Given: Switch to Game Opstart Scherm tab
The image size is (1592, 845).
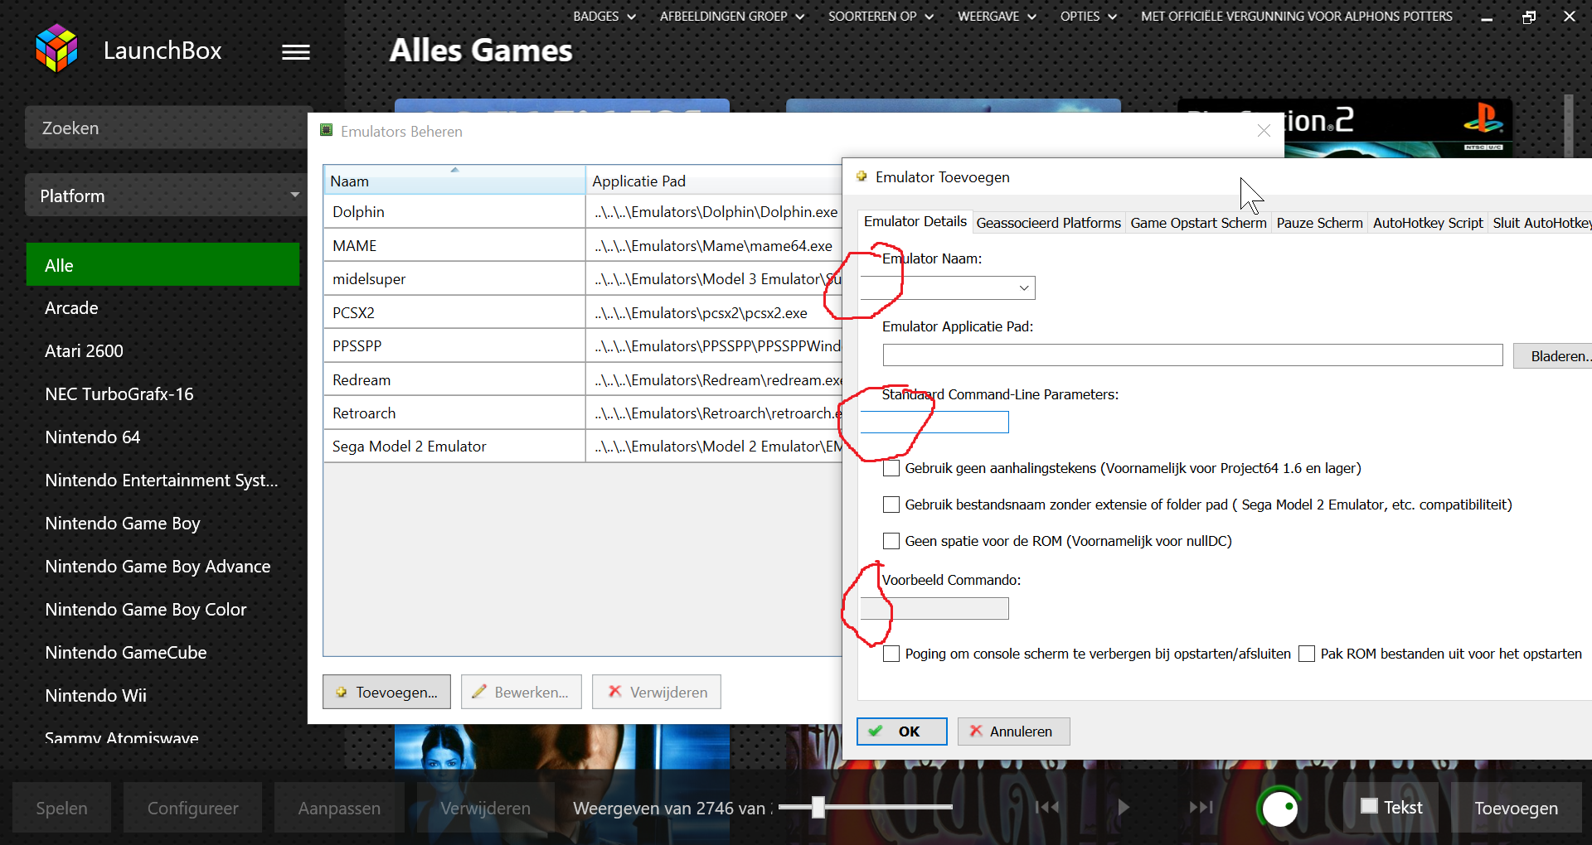Looking at the screenshot, I should [x=1198, y=223].
